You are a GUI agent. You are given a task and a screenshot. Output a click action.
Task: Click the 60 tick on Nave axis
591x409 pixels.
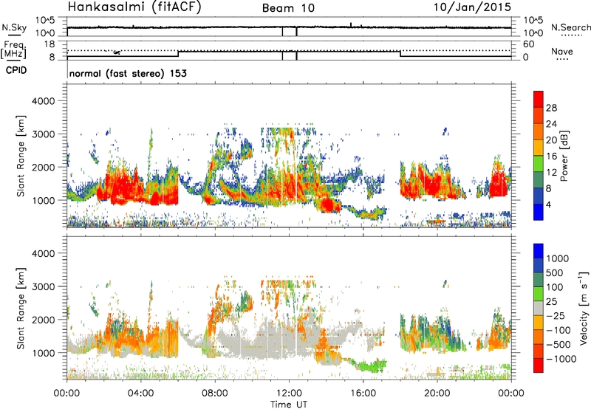[529, 44]
